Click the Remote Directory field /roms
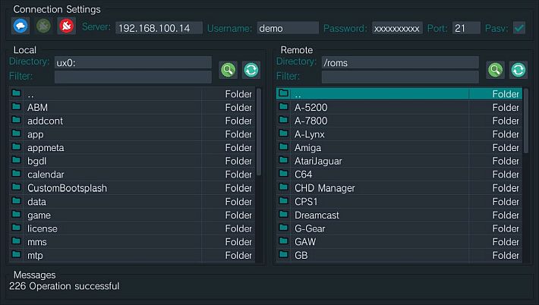The height and width of the screenshot is (305, 539). pyautogui.click(x=400, y=62)
